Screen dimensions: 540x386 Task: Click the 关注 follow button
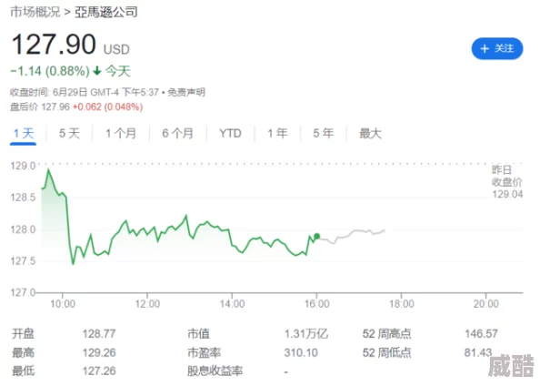[497, 48]
